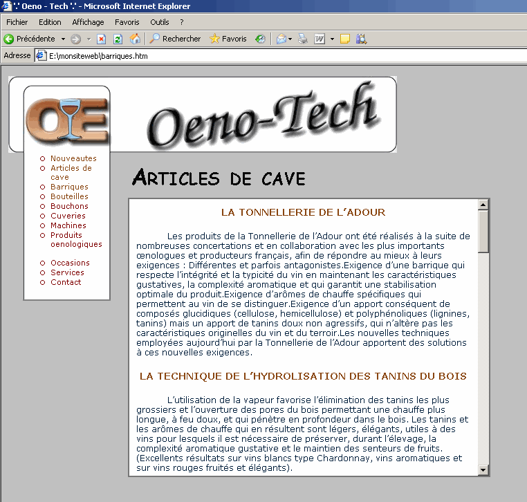Open the Barriques link

[69, 187]
